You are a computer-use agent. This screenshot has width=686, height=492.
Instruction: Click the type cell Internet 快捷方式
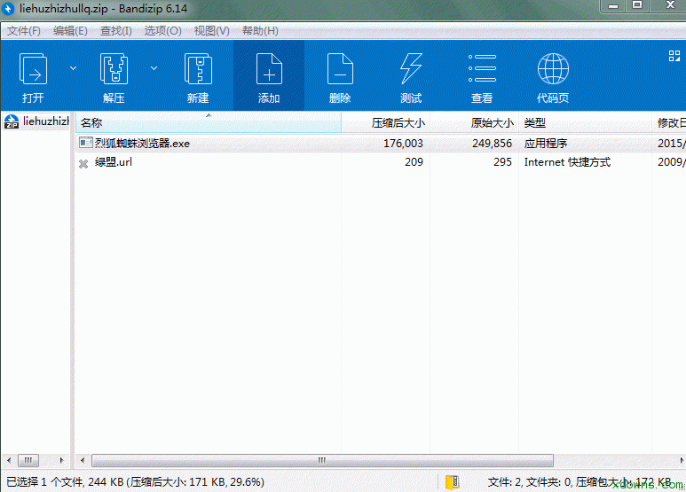tap(567, 162)
